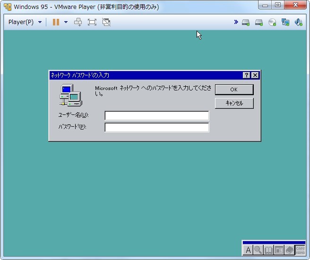Expand the Player menu dropdown arrow
This screenshot has width=310, height=260.
click(x=40, y=22)
